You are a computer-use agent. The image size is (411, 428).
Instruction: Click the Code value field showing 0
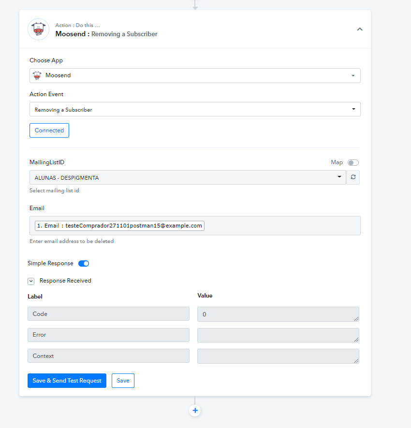pos(278,314)
